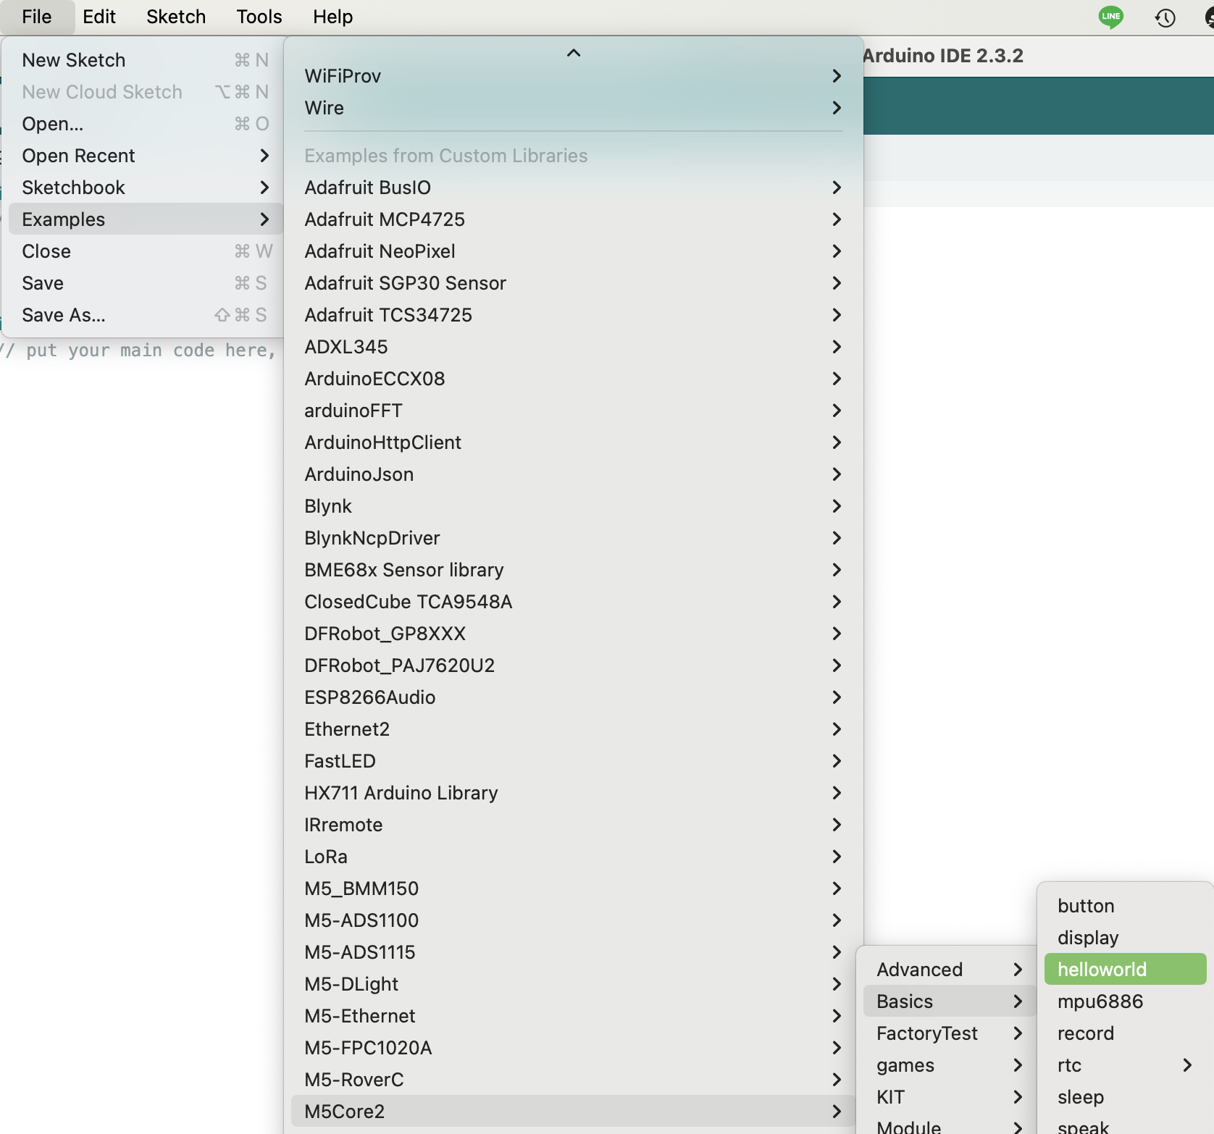Open IRremote examples submenu

(x=573, y=825)
